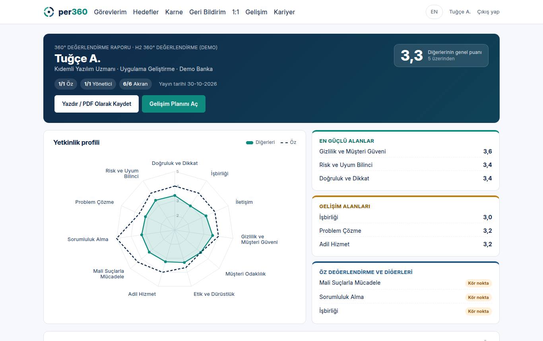Click Kör nokta badge for Mali Suçlarla Mücadele

[478, 283]
